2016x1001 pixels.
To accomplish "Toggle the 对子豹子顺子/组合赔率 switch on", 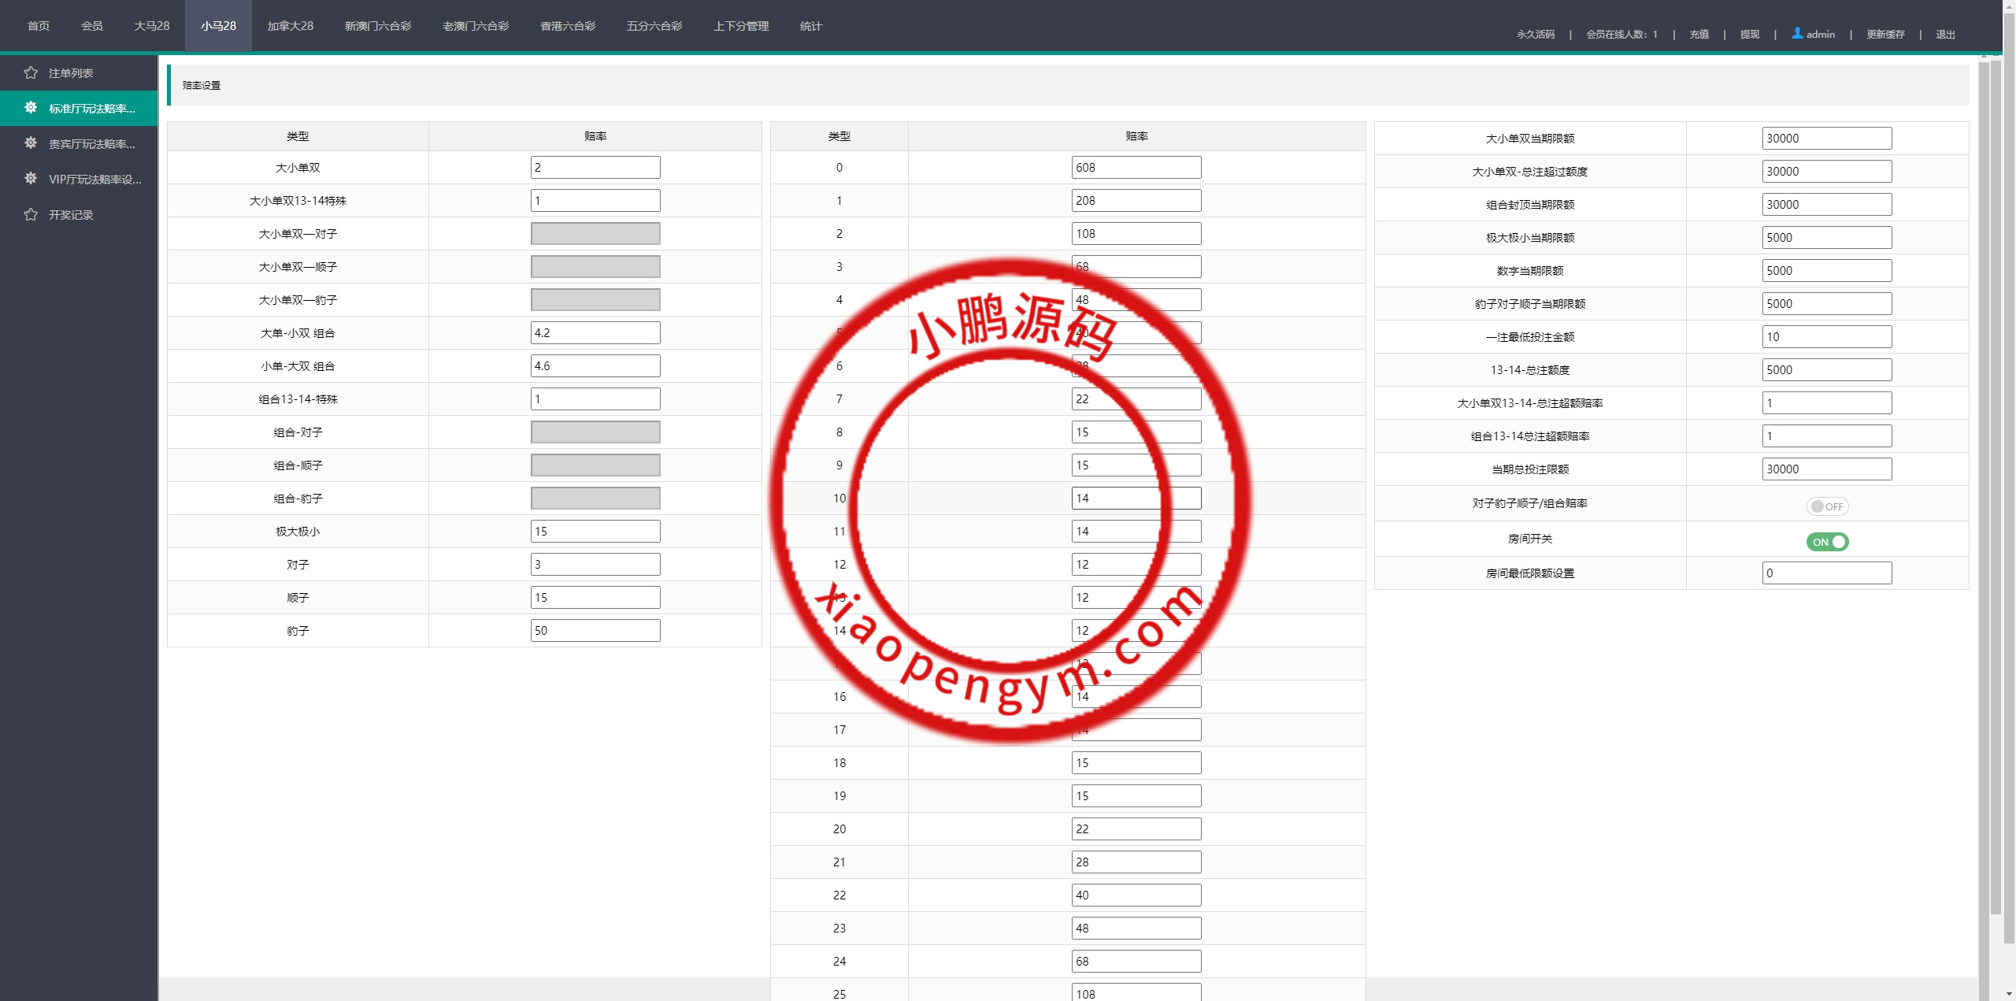I will [x=1826, y=506].
